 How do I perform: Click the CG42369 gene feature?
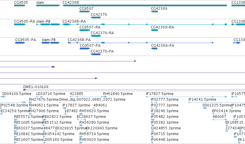coord(154,11)
